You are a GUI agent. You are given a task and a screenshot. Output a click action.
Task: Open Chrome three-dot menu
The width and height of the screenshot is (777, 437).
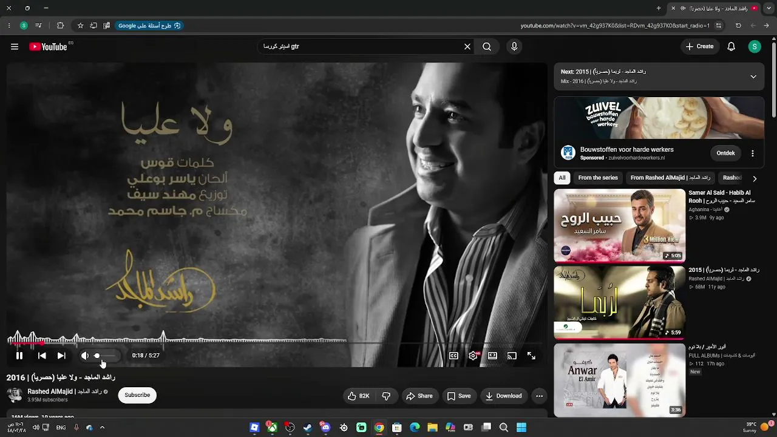tap(9, 25)
